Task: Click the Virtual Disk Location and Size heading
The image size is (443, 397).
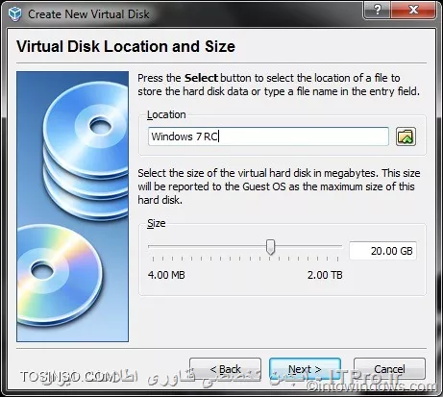Action: point(126,46)
